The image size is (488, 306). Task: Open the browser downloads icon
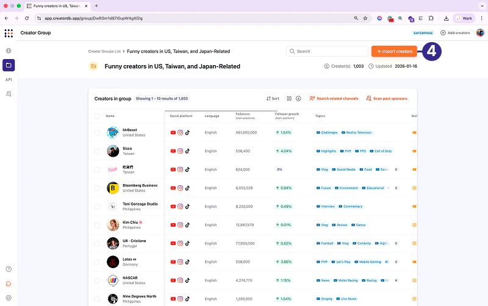point(446,18)
